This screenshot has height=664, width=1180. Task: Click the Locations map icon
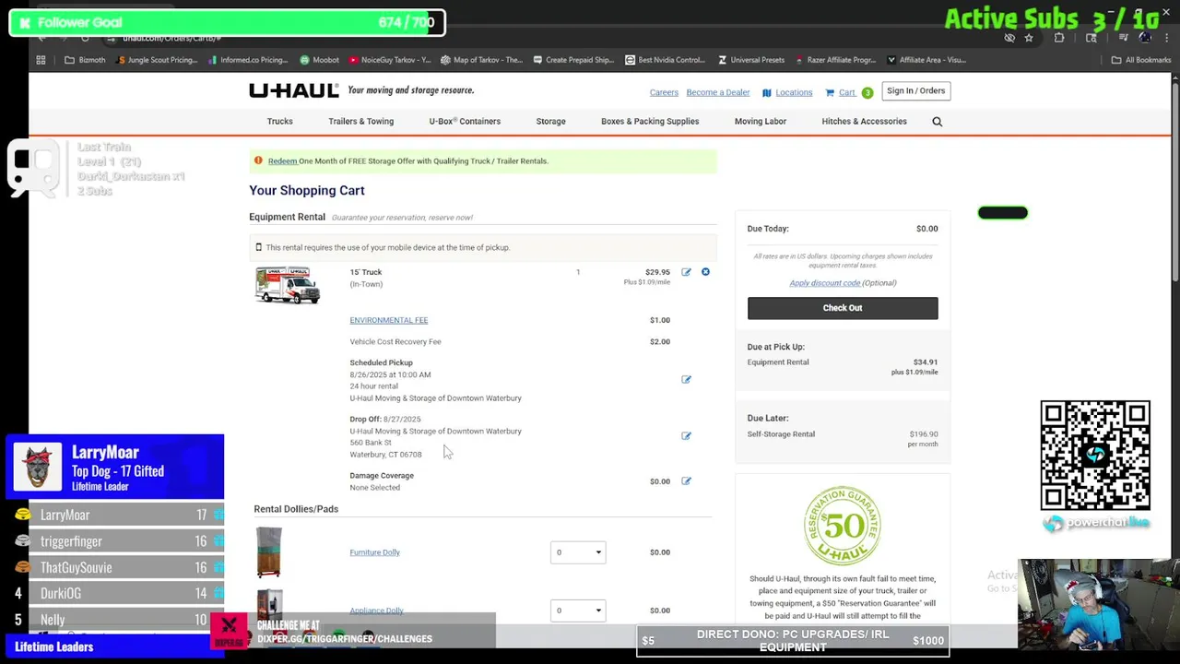[766, 92]
